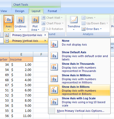114x119 pixels.
Task: Select column E header
Action: [x=21, y=54]
